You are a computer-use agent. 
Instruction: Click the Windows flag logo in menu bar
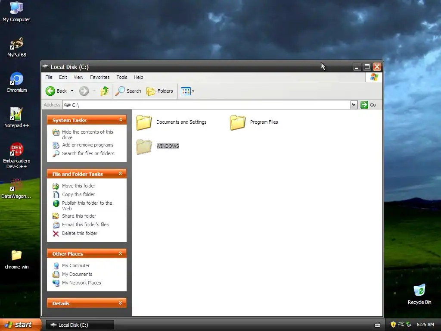374,77
